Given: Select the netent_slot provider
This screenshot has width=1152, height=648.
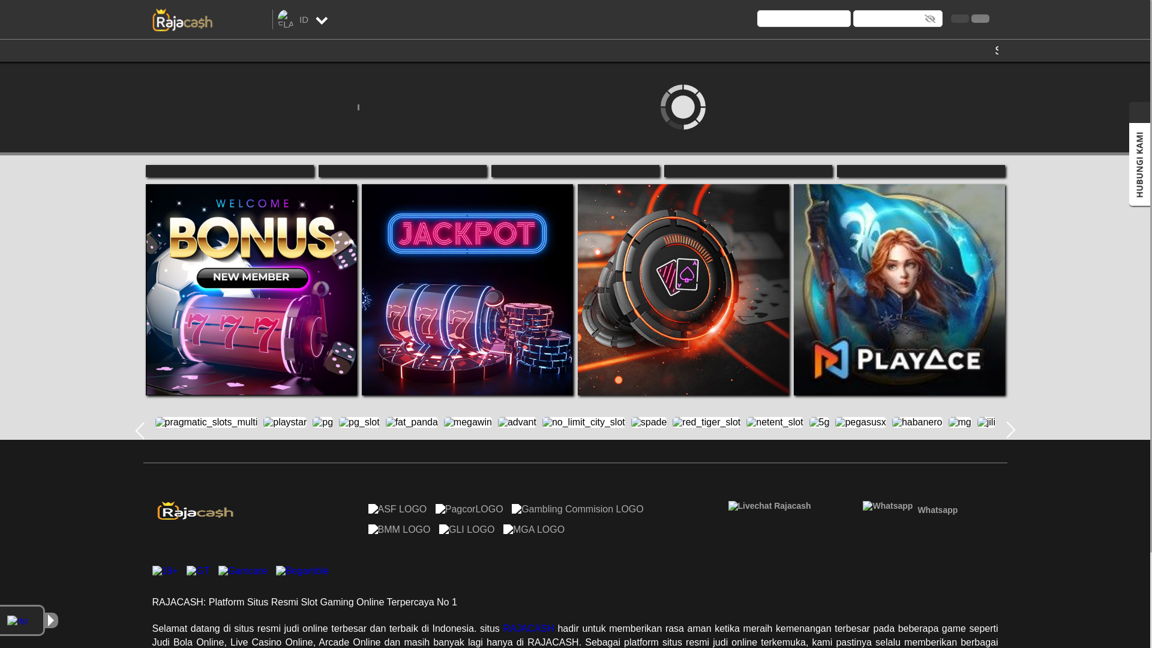Looking at the screenshot, I should point(775,422).
